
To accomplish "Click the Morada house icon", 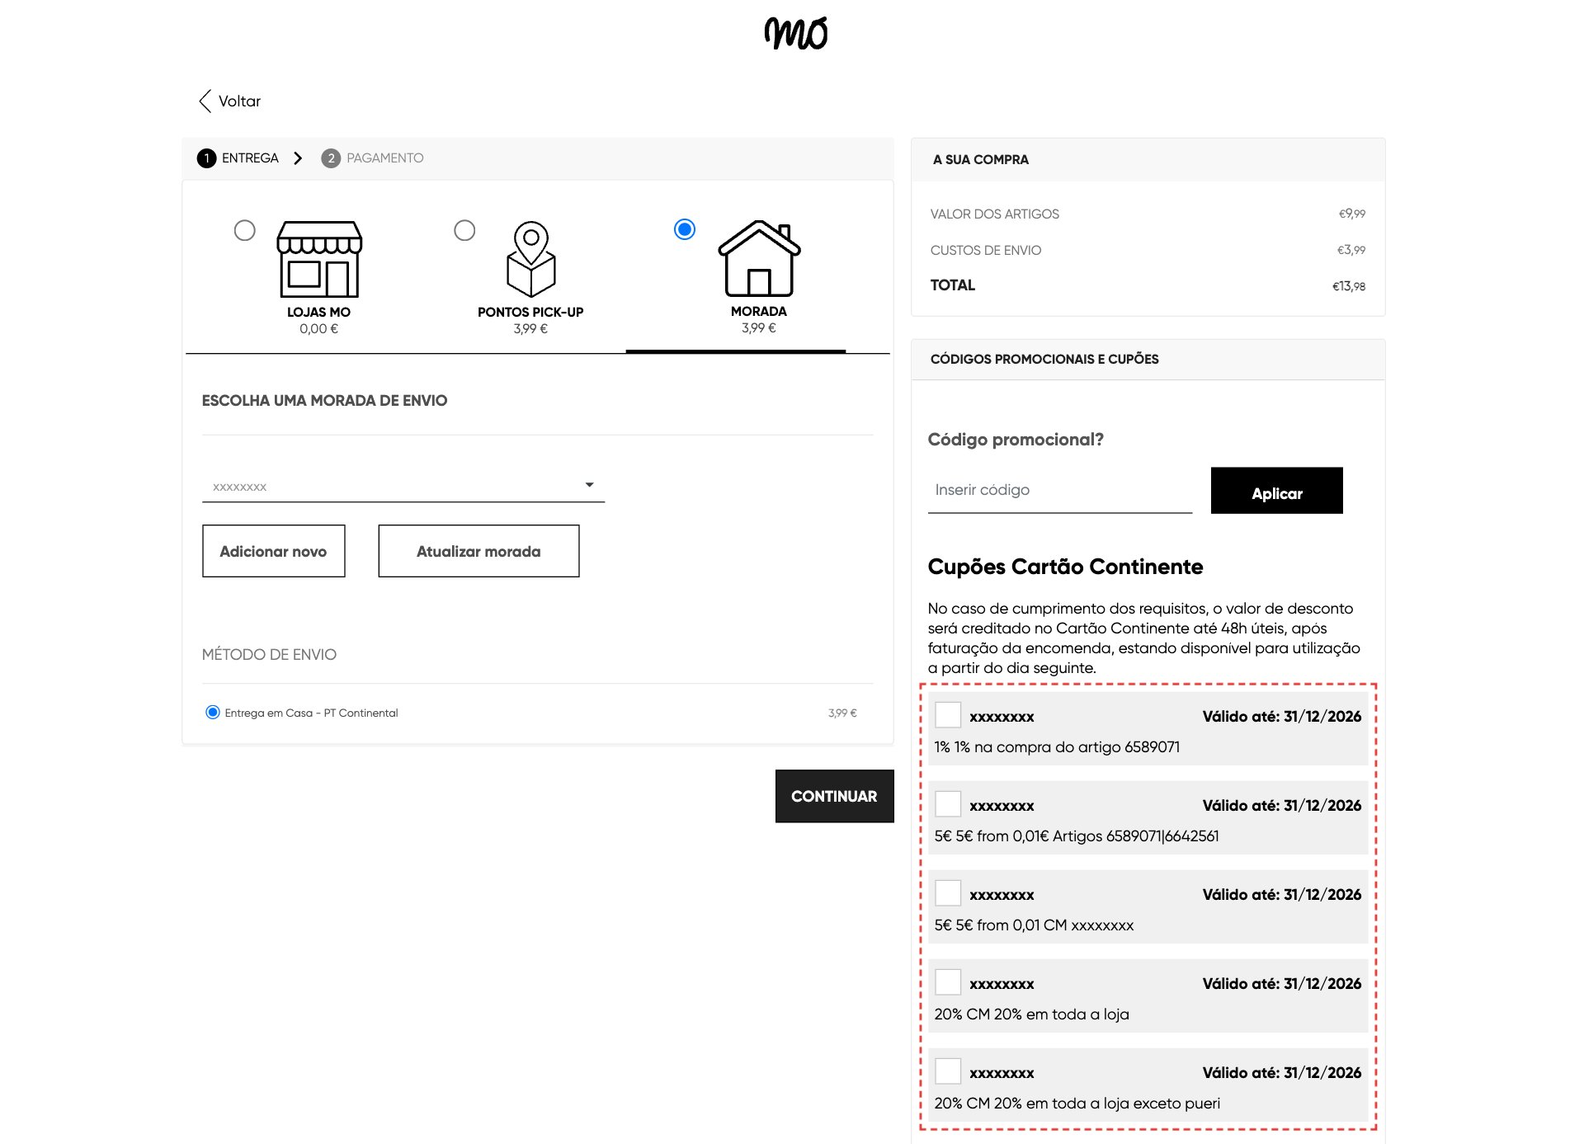I will tap(759, 258).
